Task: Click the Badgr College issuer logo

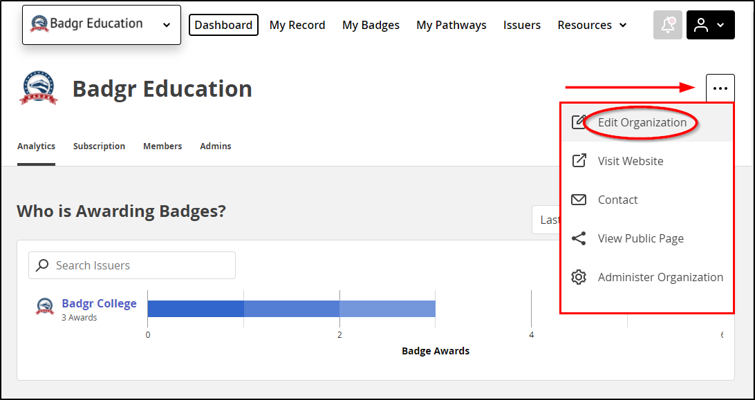Action: point(45,306)
